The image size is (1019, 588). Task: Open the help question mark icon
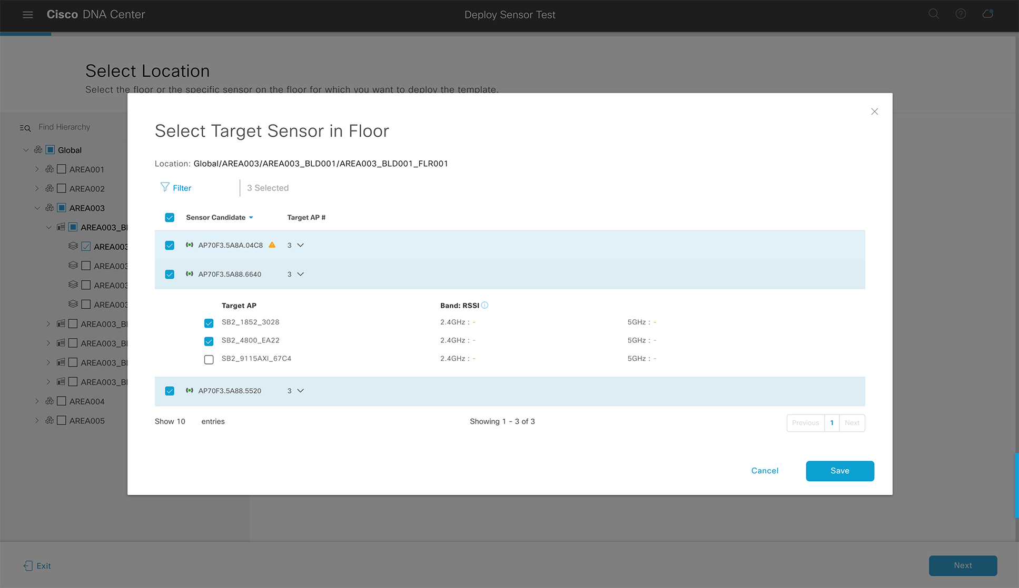[961, 14]
